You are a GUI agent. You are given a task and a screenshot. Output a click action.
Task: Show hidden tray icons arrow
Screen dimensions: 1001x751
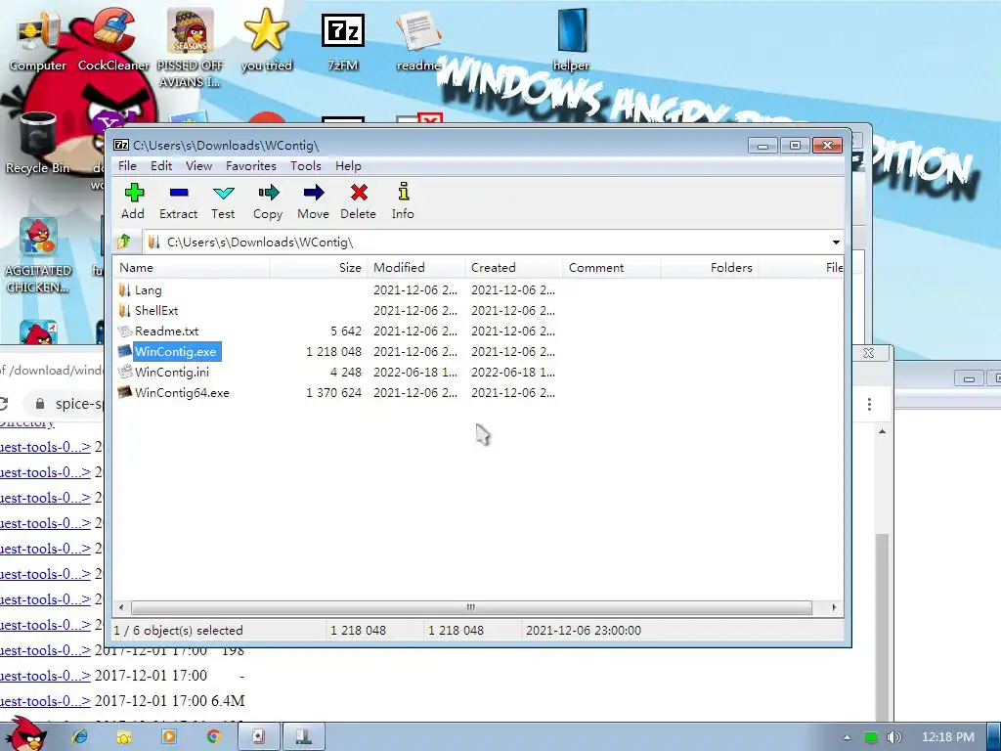pyautogui.click(x=848, y=737)
